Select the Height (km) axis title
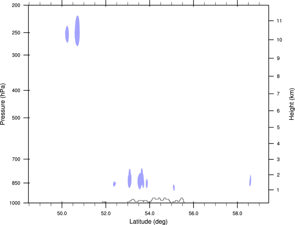Viewport: 295px width, 225px height. (292, 104)
